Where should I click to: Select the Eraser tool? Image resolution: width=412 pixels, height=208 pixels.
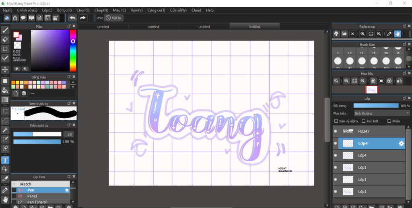click(5, 39)
